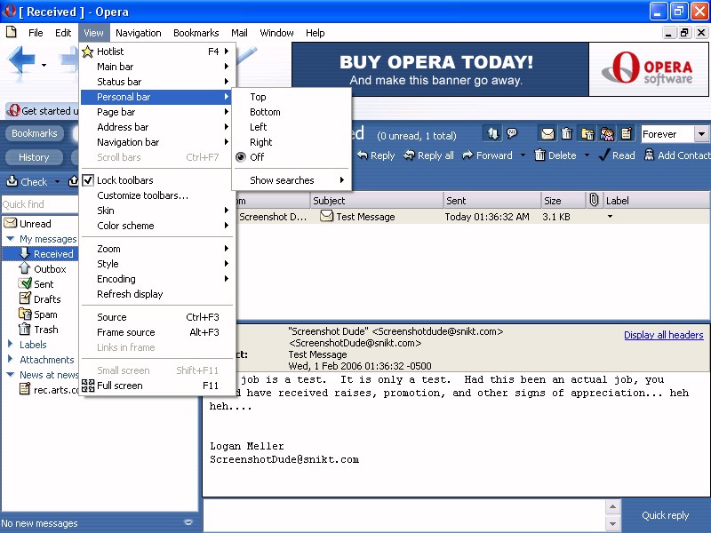Viewport: 711px width, 533px height.
Task: Choose Top placement for Personal bar
Action: click(258, 97)
